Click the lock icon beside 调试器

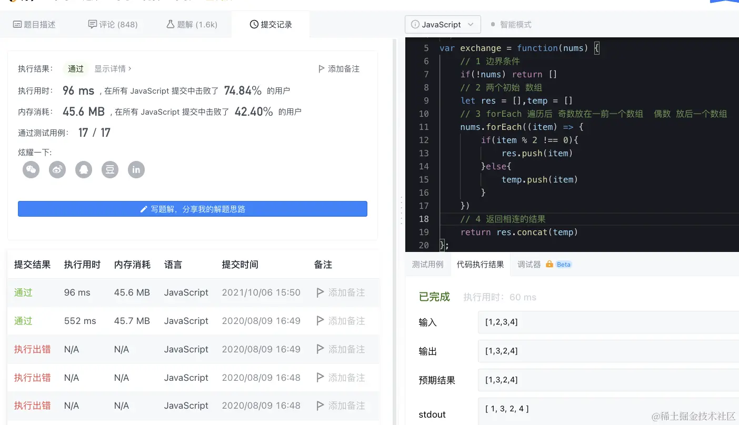pyautogui.click(x=550, y=264)
